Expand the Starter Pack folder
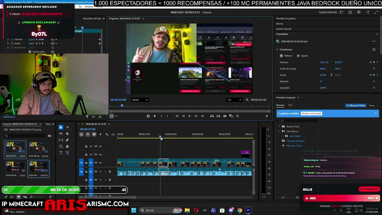The width and height of the screenshot is (382, 215). pos(279,127)
